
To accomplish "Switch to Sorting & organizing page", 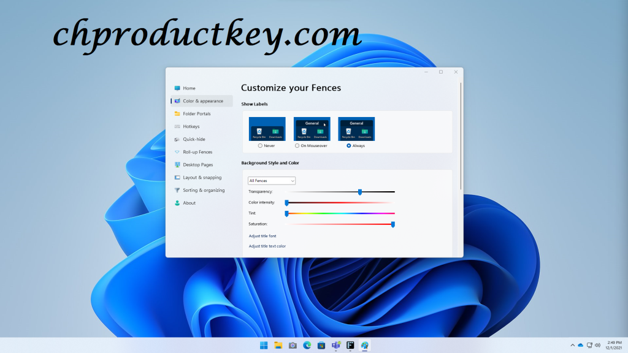I will click(204, 190).
